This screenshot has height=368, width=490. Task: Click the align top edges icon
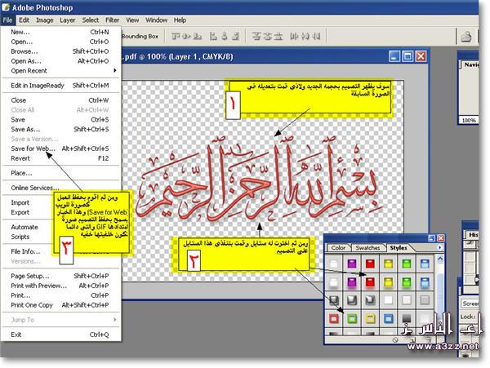tap(176, 37)
